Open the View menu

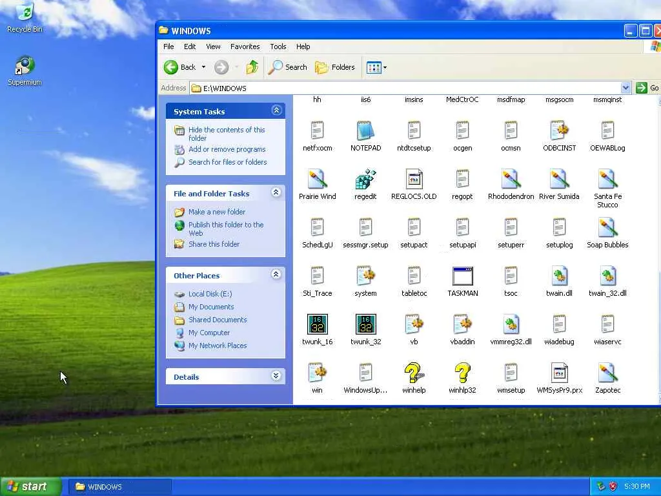pos(213,46)
